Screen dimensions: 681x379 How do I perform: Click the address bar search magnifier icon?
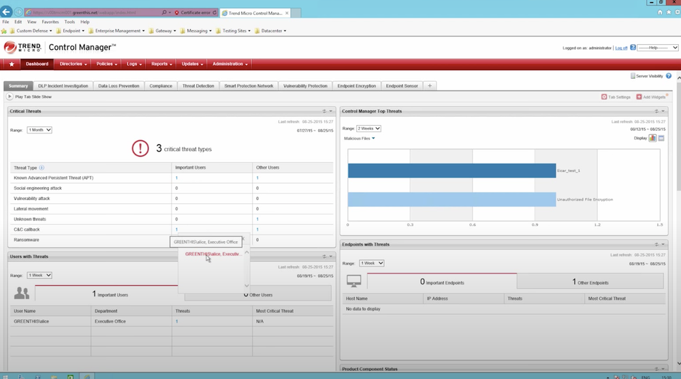tap(163, 13)
